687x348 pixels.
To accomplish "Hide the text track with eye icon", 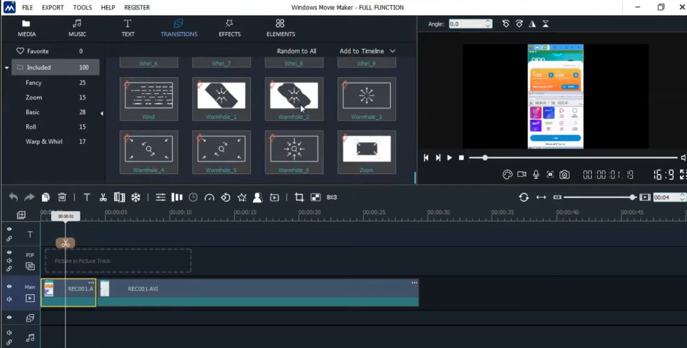I will coord(9,229).
